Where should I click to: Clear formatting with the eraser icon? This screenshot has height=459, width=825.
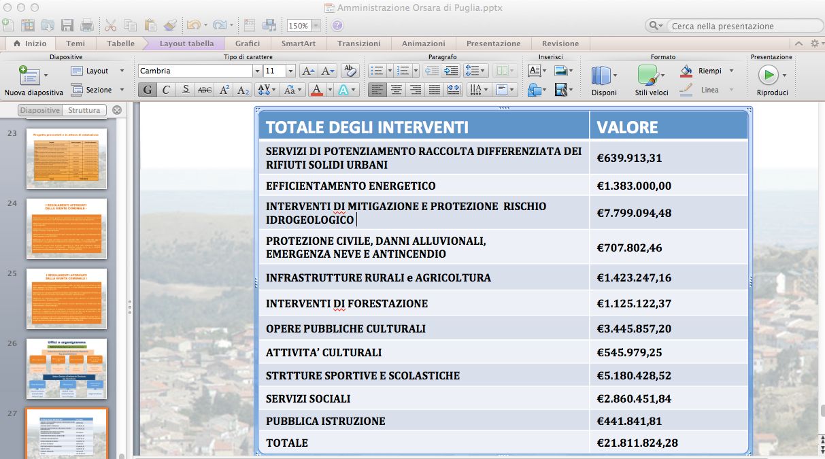click(x=350, y=71)
